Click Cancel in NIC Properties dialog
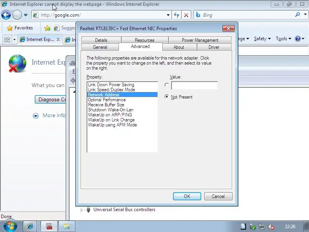The image size is (309, 232). point(218,196)
